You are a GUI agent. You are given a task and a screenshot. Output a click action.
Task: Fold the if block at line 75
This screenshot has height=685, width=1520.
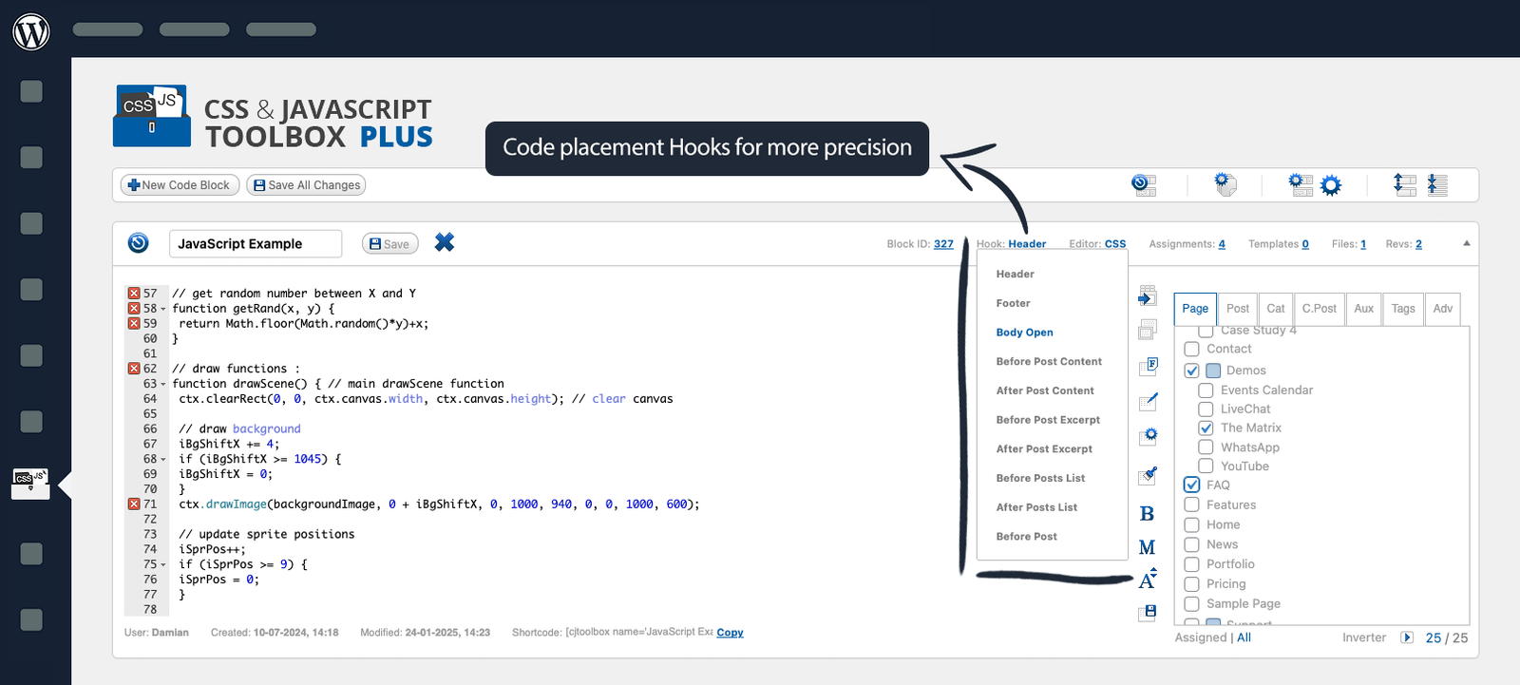click(x=162, y=565)
